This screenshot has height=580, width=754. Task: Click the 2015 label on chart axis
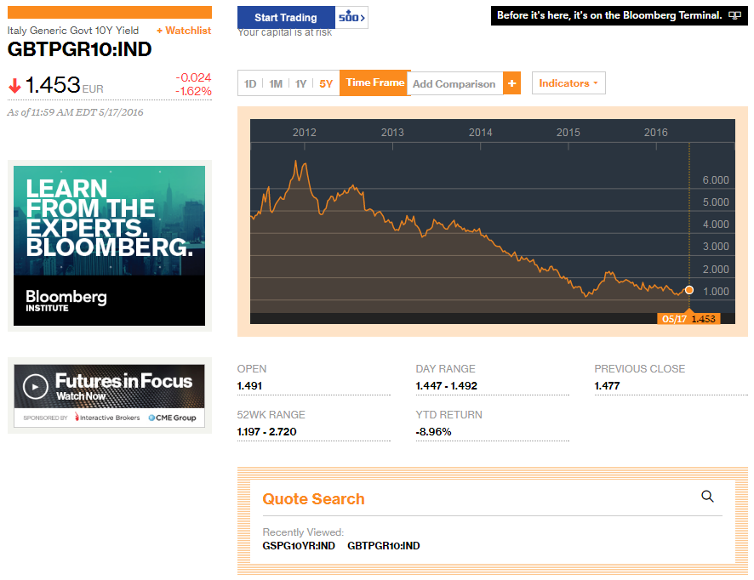[x=568, y=132]
